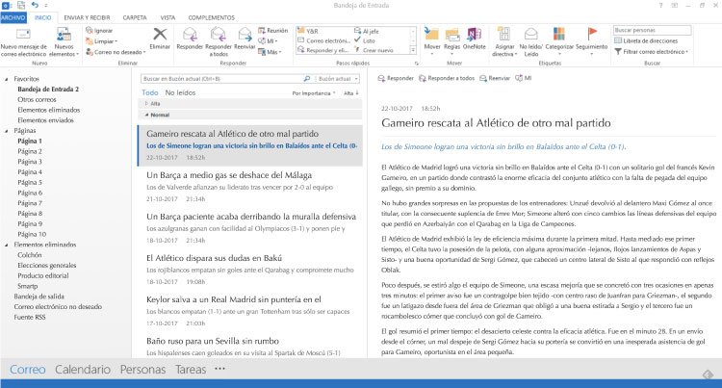Image resolution: width=722 pixels, height=388 pixels.
Task: Collapse the Páginas folder tree
Action: 7,131
